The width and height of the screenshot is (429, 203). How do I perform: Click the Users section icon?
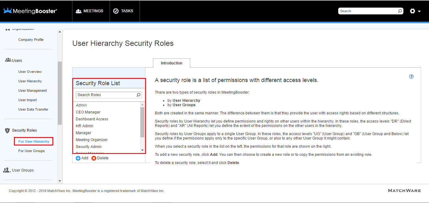[8, 60]
